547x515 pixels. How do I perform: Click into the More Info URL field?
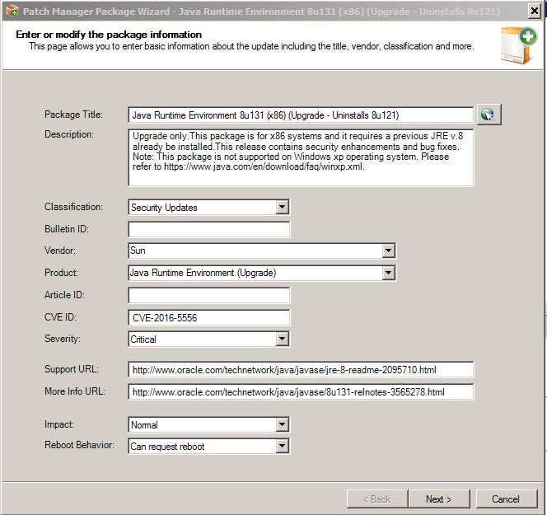(301, 392)
